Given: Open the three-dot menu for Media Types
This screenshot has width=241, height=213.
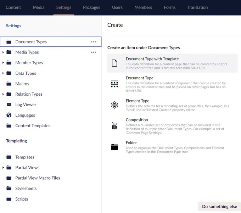Looking at the screenshot, I should click(x=94, y=52).
